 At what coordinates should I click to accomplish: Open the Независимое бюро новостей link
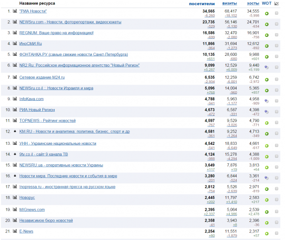click(x=46, y=220)
